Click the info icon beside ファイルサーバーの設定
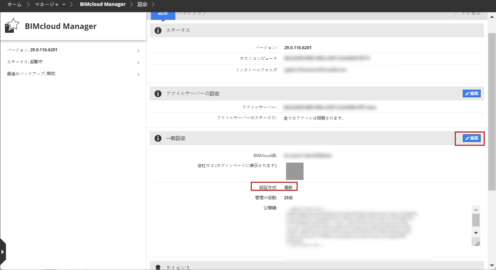The image size is (496, 270). (x=158, y=93)
